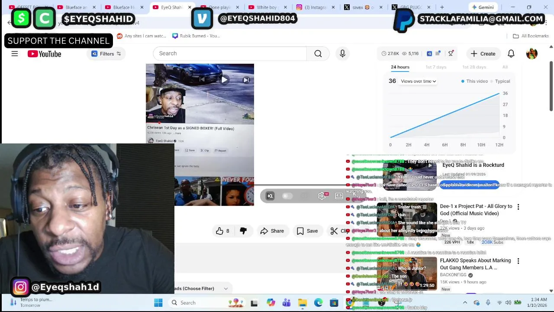Image resolution: width=554 pixels, height=312 pixels.
Task: Open Microsoft Store from taskbar
Action: tap(334, 303)
